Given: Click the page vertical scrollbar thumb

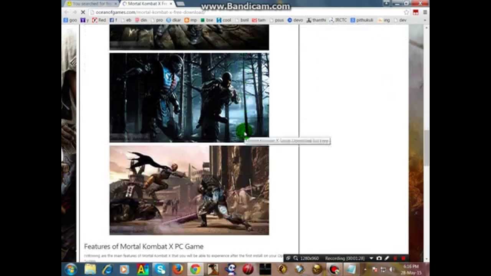Looking at the screenshot, I should tap(427, 148).
